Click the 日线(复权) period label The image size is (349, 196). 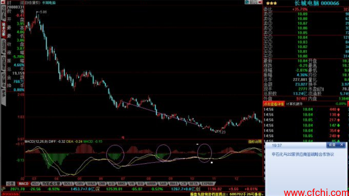click(32, 3)
